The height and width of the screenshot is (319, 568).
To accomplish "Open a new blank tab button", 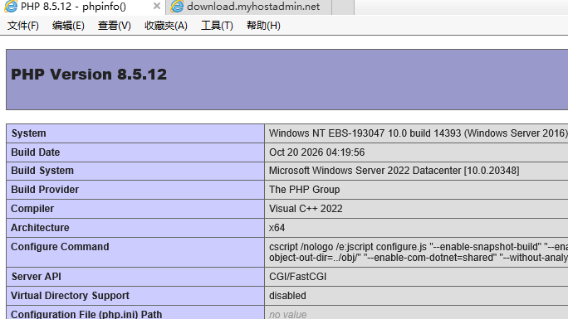I will 343,7.
